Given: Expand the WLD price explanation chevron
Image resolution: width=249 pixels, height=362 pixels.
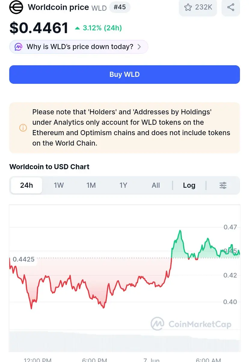Looking at the screenshot, I should [139, 47].
